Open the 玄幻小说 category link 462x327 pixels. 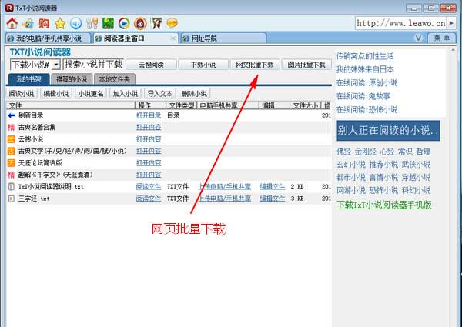tap(351, 165)
